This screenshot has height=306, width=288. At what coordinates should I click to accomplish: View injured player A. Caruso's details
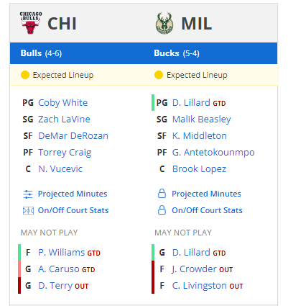point(59,269)
